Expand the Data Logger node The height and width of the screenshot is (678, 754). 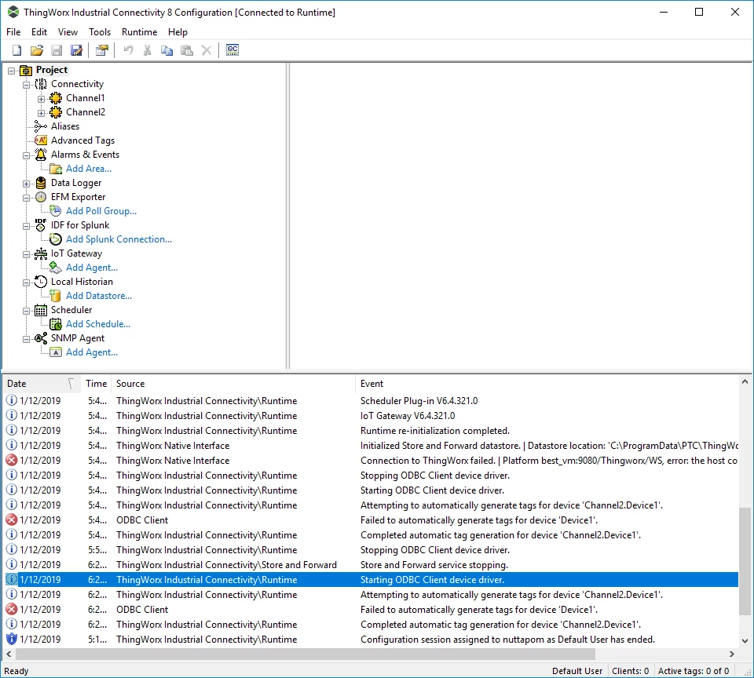coord(27,184)
